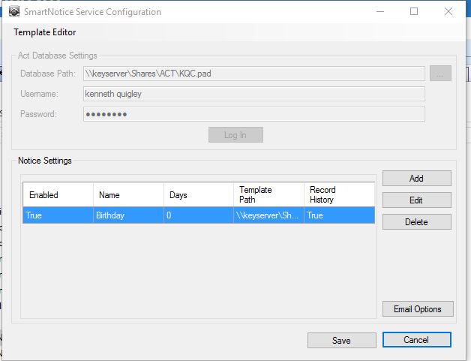Click the Template Editor heading
The width and height of the screenshot is (471, 361).
(45, 32)
